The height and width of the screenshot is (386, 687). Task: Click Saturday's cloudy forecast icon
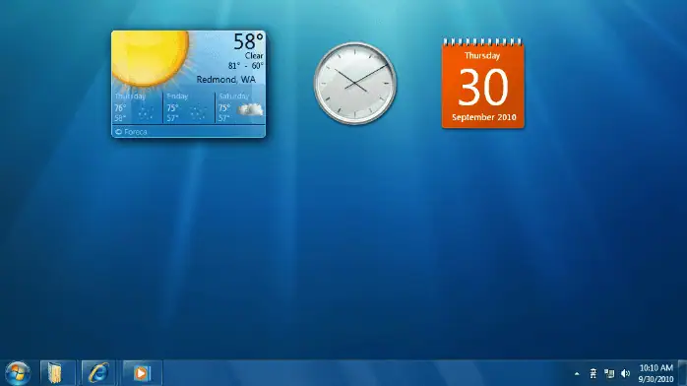click(250, 110)
